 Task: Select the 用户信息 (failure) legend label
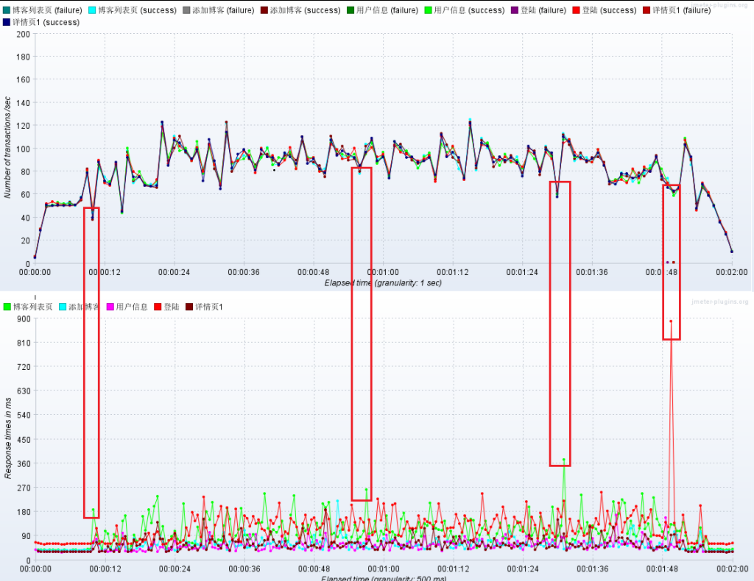tap(387, 10)
